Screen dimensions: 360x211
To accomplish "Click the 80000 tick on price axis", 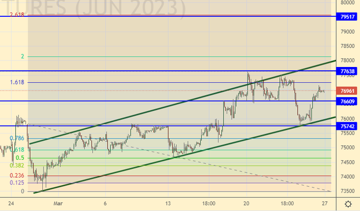I will click(347, 3).
